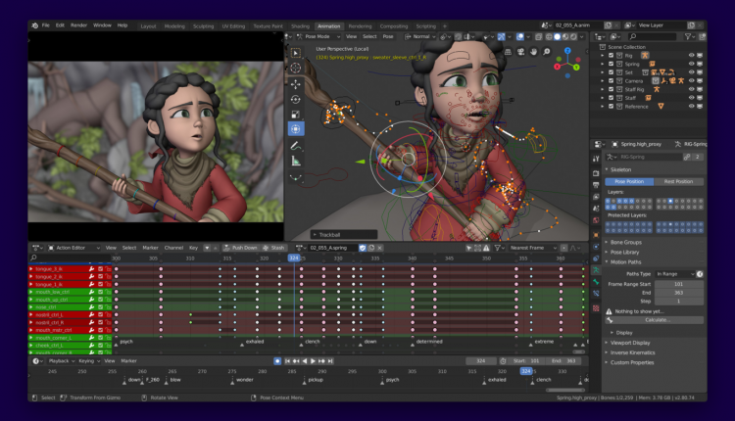
Task: Click the zoom magnifier viewport icon
Action: click(x=547, y=52)
